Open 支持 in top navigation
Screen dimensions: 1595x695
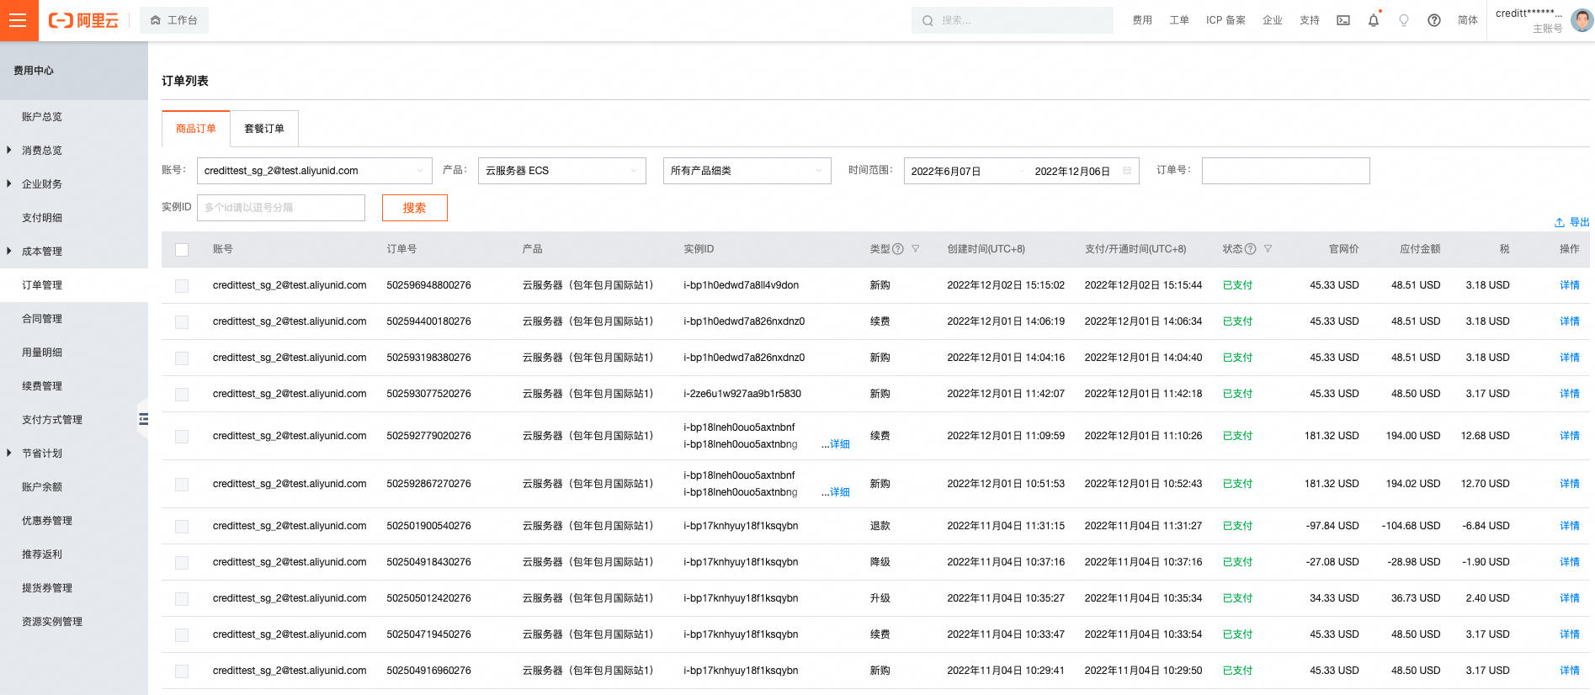pyautogui.click(x=1310, y=20)
